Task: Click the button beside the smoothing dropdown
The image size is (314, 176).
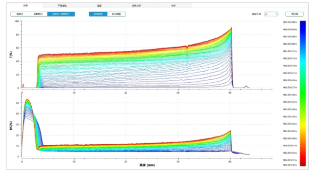Action: click(x=294, y=14)
